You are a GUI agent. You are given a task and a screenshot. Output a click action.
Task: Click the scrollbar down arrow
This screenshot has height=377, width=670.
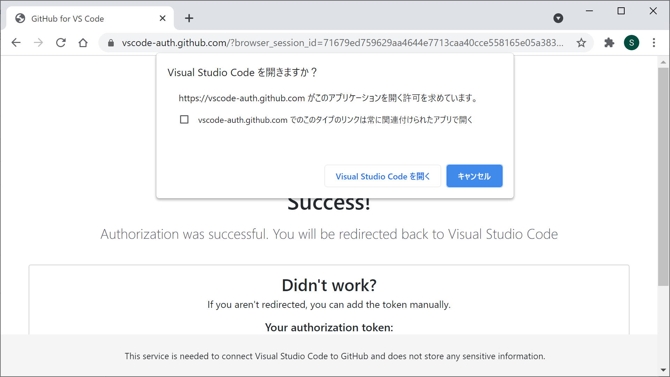tap(663, 370)
